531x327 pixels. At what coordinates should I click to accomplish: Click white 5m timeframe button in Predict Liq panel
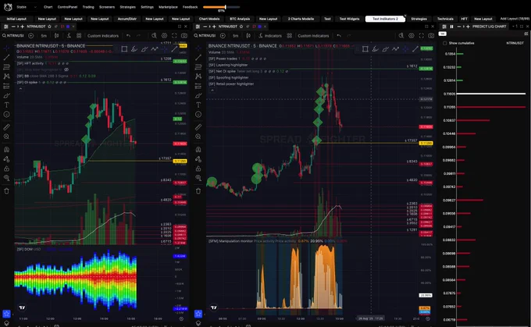(442, 34)
